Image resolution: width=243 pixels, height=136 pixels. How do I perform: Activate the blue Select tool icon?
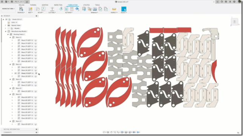click(x=124, y=9)
